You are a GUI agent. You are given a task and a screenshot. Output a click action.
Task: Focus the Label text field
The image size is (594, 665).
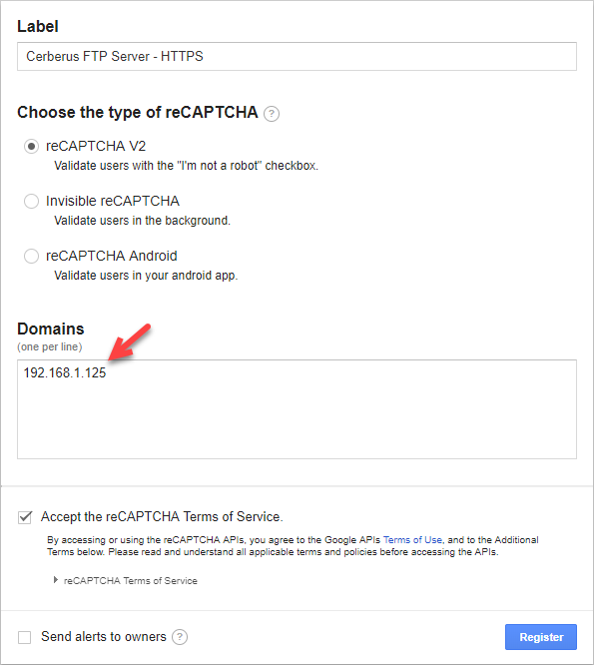click(297, 56)
